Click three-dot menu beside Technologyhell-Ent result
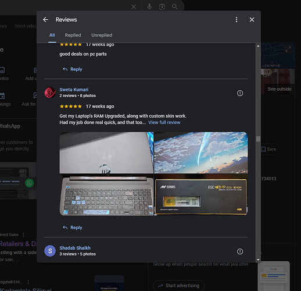Viewport: 301px width, 291px height. tap(28, 282)
